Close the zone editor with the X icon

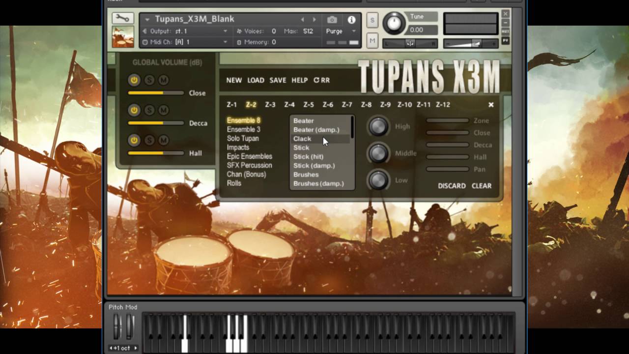(490, 105)
